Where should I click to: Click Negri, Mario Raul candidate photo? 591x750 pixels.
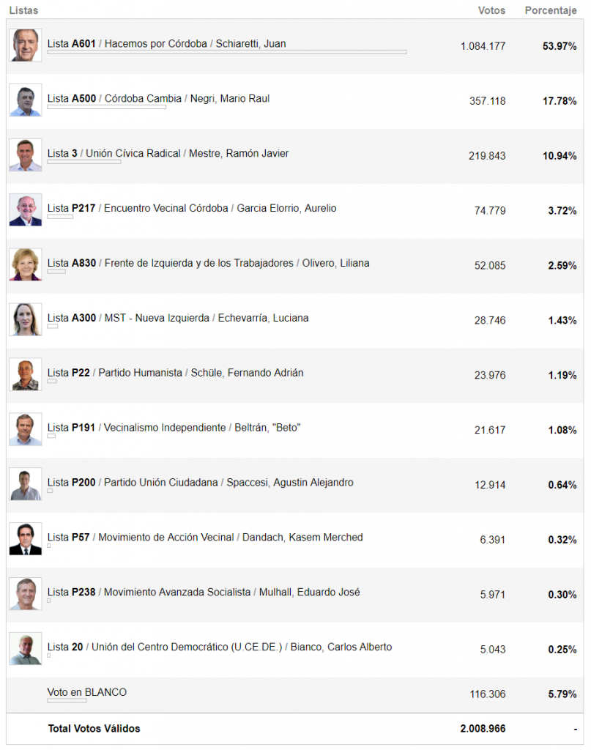(x=26, y=100)
